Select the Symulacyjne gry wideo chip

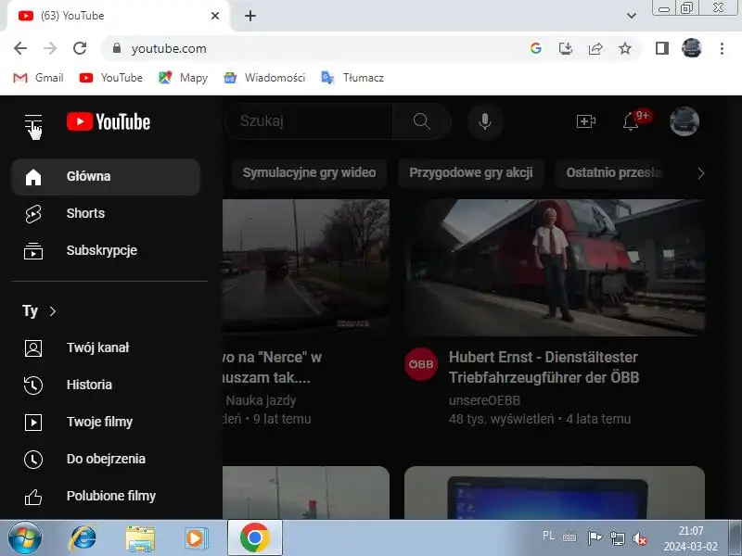309,173
